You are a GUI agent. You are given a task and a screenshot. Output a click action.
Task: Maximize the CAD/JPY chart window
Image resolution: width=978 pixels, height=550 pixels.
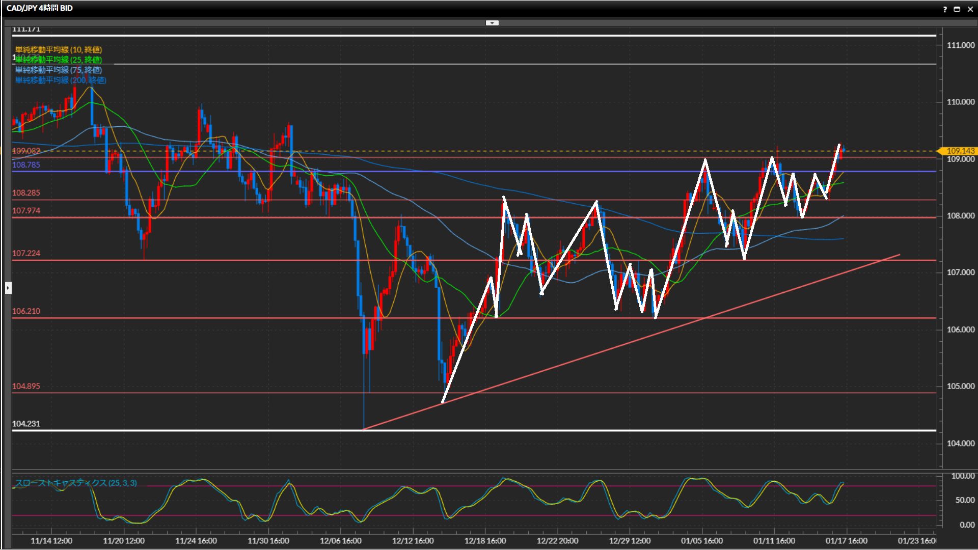click(957, 9)
